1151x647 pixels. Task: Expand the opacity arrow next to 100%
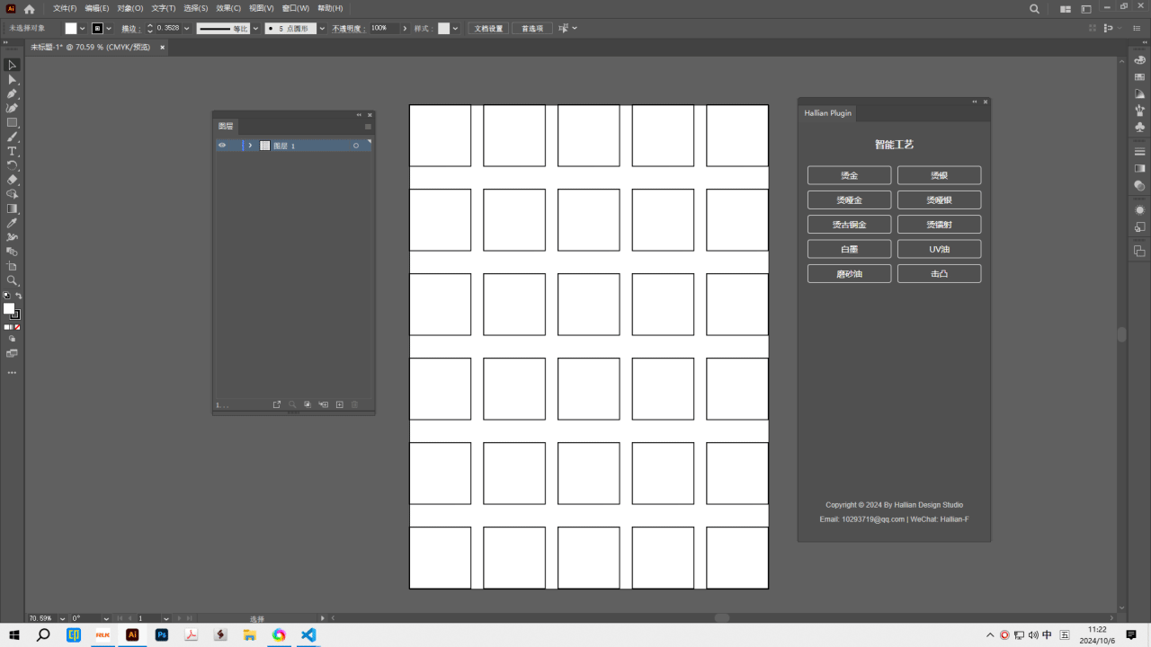click(405, 29)
